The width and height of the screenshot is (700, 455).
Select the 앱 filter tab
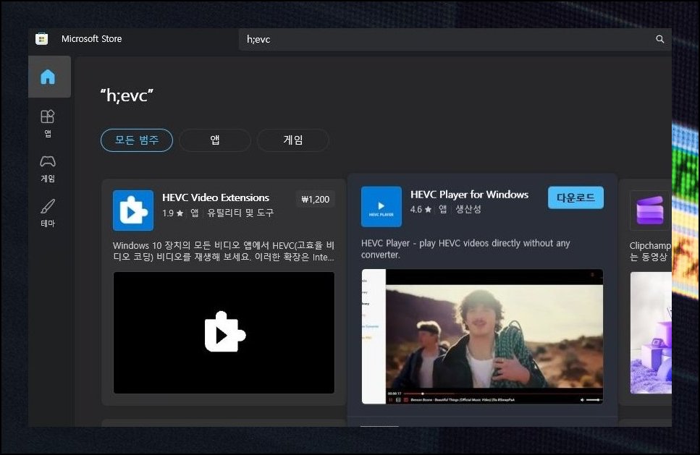click(x=215, y=140)
